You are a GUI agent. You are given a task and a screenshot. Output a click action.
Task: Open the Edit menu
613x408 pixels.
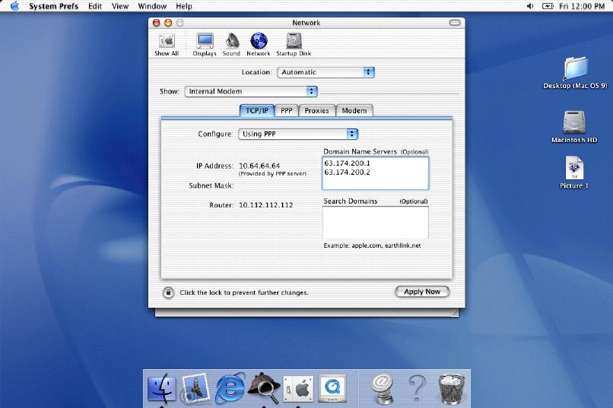pyautogui.click(x=95, y=6)
